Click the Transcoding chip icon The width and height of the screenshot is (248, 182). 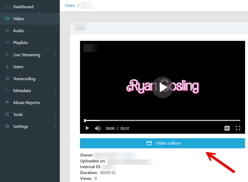click(7, 79)
